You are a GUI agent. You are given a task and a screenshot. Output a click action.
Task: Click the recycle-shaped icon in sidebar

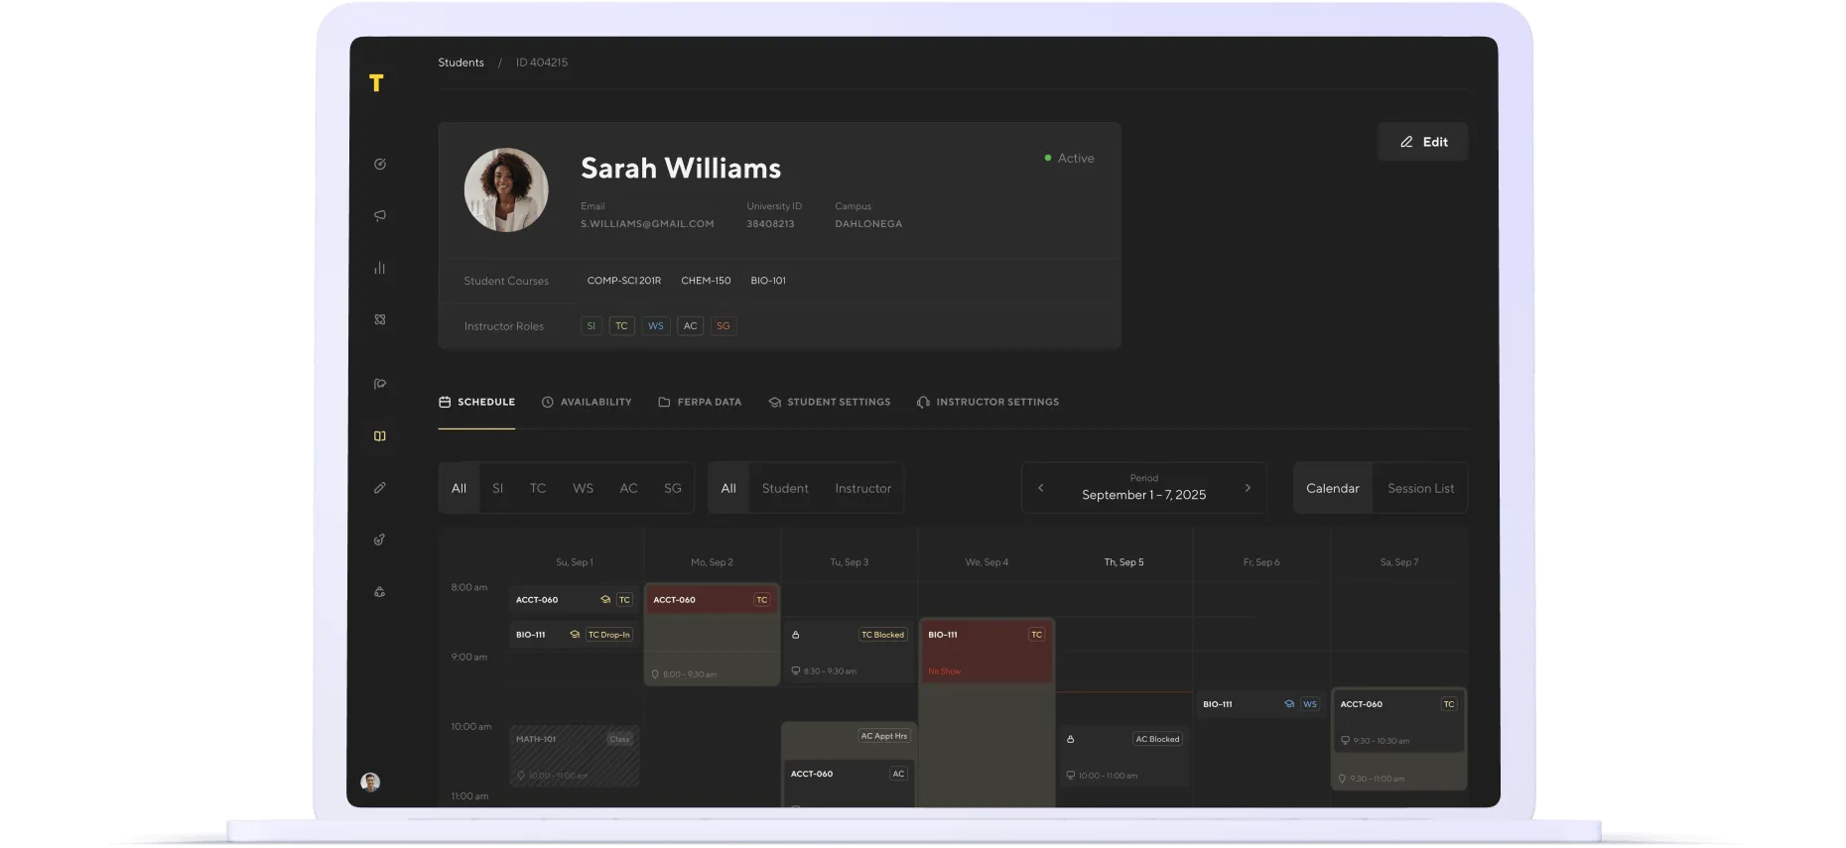tap(379, 592)
